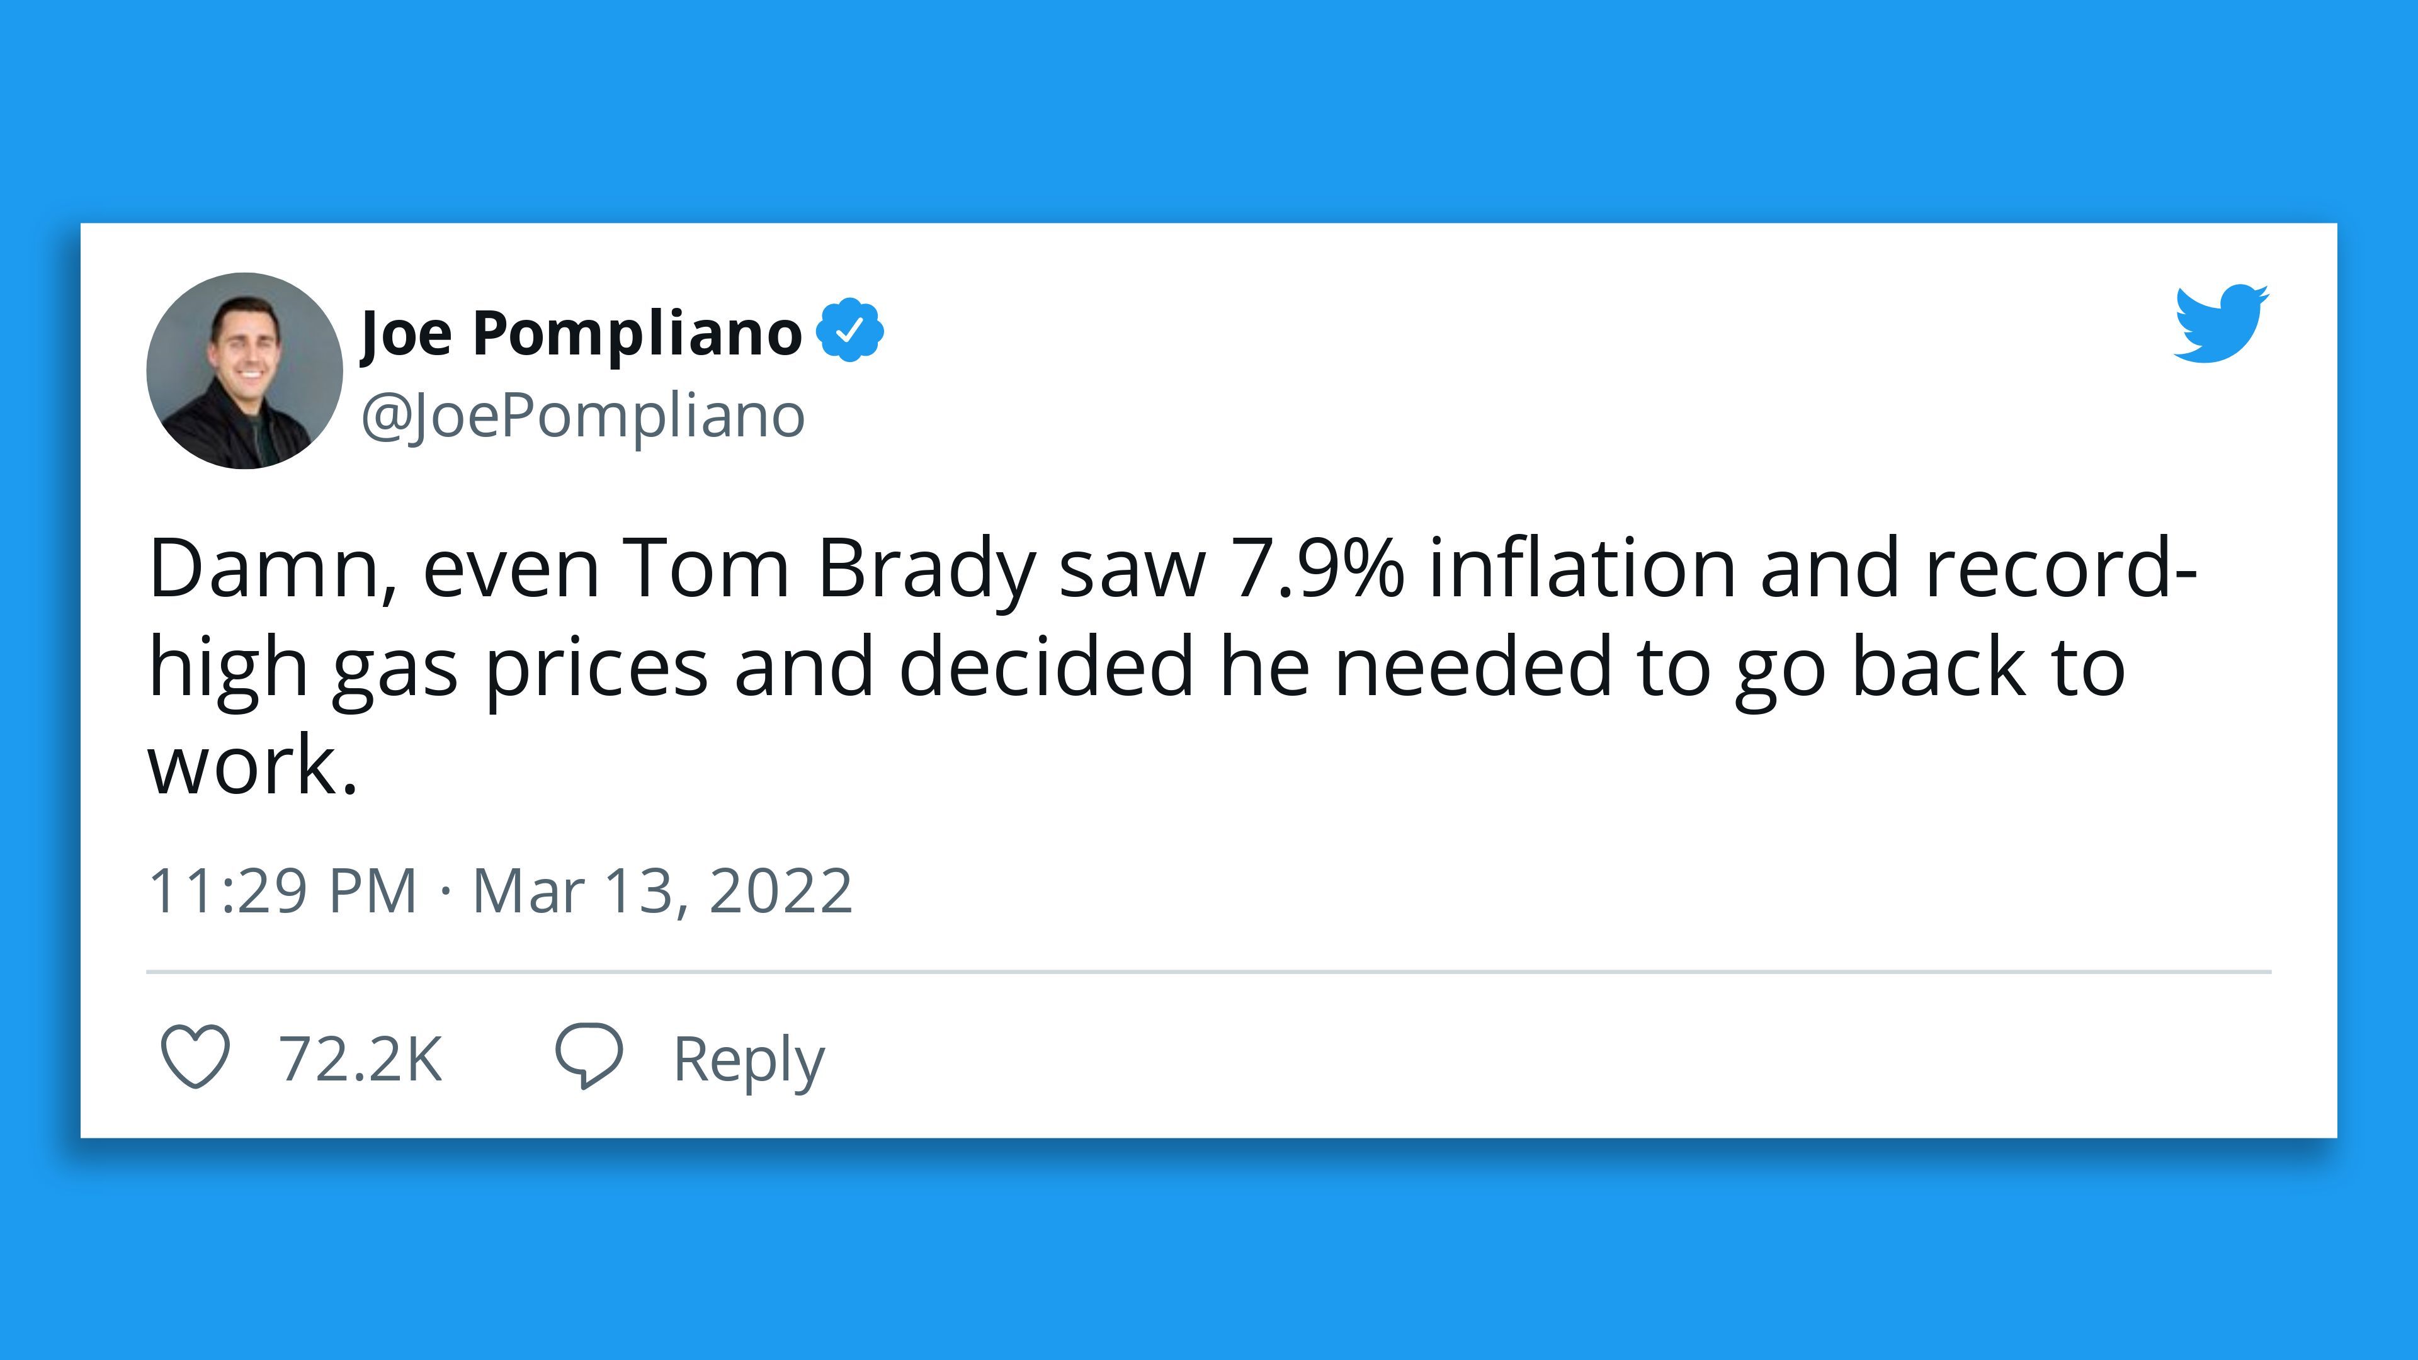Open the Joe Pompliano display name
Image resolution: width=2418 pixels, height=1360 pixels.
pyautogui.click(x=581, y=333)
